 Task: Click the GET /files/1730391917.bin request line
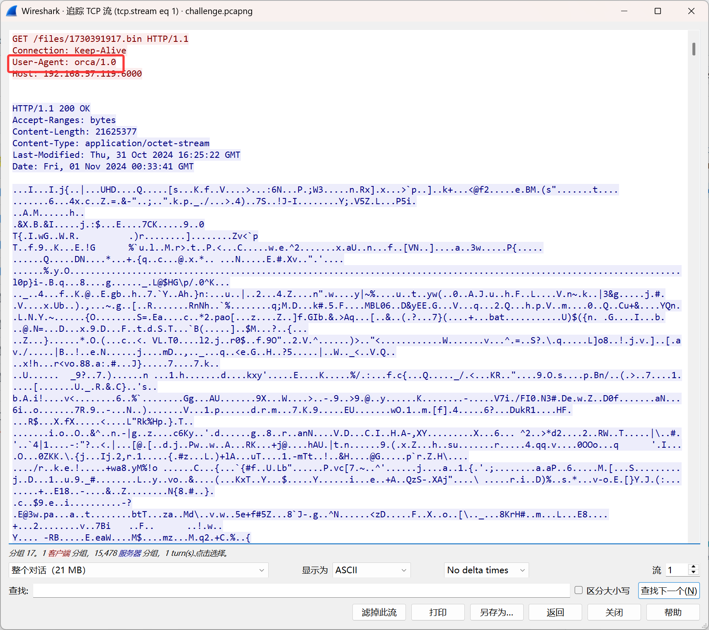pyautogui.click(x=100, y=39)
